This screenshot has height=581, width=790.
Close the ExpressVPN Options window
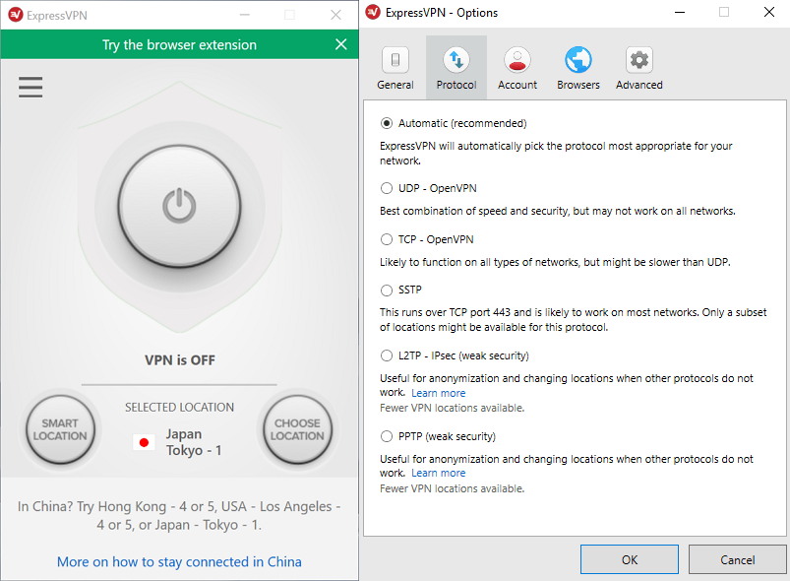768,12
